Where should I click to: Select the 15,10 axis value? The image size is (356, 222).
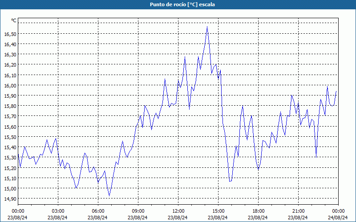point(10,178)
